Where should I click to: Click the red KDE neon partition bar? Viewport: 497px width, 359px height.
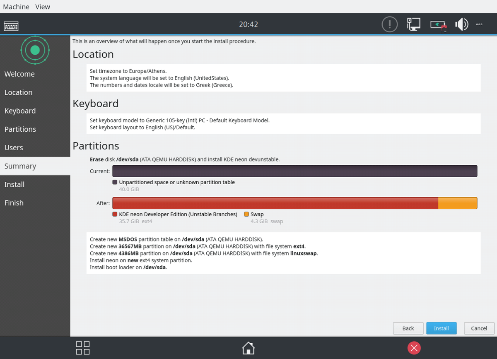[275, 203]
